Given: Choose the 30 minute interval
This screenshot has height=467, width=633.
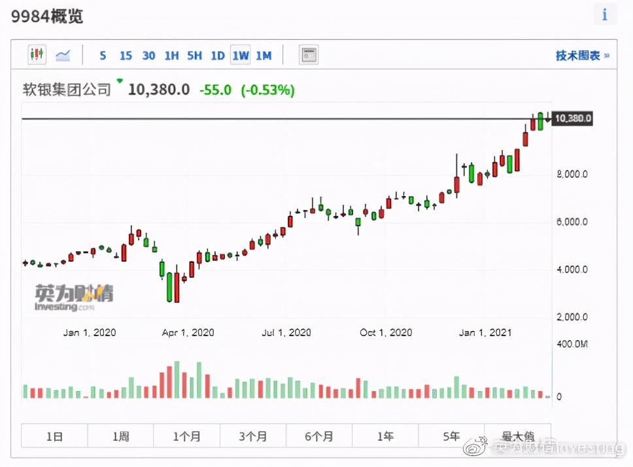Looking at the screenshot, I should (x=148, y=56).
